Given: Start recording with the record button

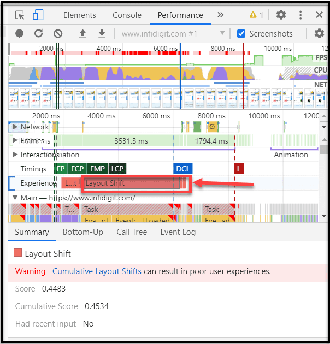Looking at the screenshot, I should coord(19,33).
